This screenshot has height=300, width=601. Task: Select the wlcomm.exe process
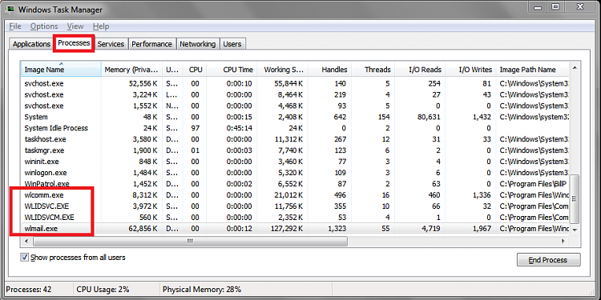296,195
